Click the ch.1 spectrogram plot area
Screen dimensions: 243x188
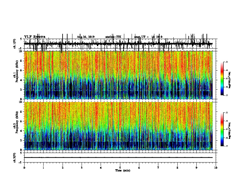[118, 75]
